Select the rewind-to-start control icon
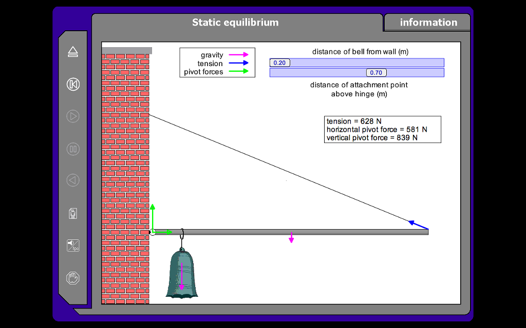 [x=72, y=84]
